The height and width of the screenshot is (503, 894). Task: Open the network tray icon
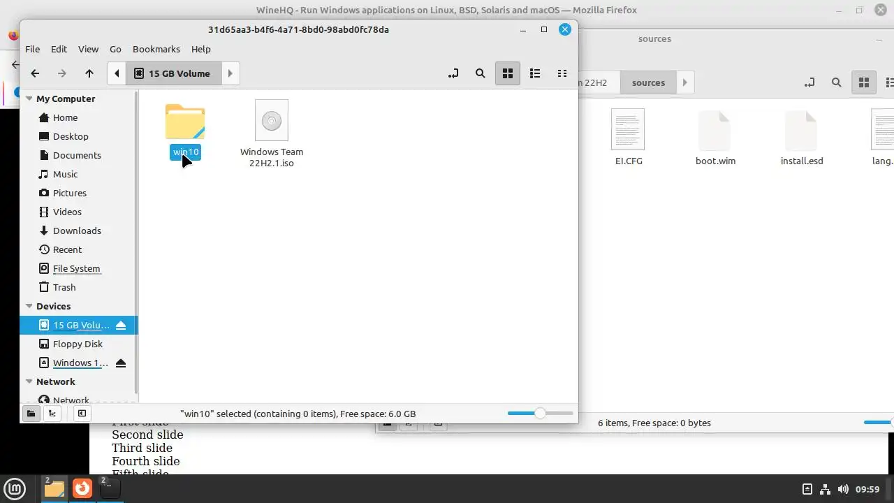[x=825, y=489]
